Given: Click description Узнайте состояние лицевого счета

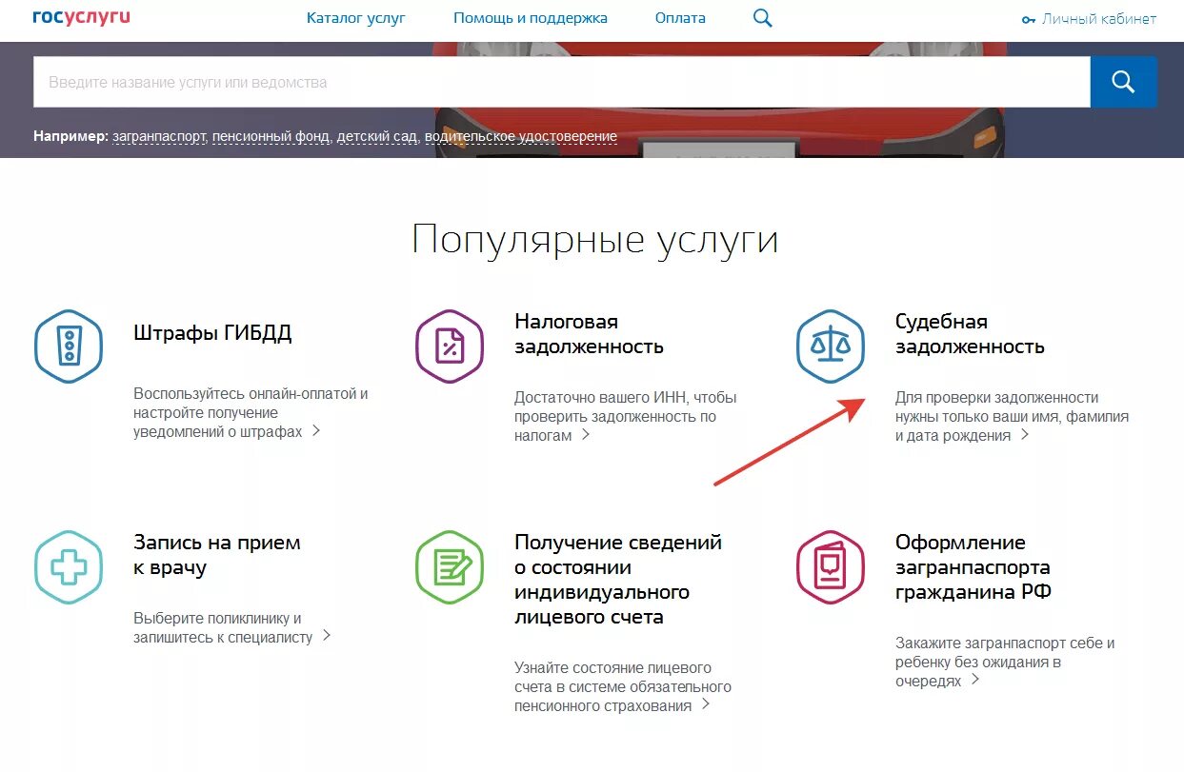Looking at the screenshot, I should point(623,686).
